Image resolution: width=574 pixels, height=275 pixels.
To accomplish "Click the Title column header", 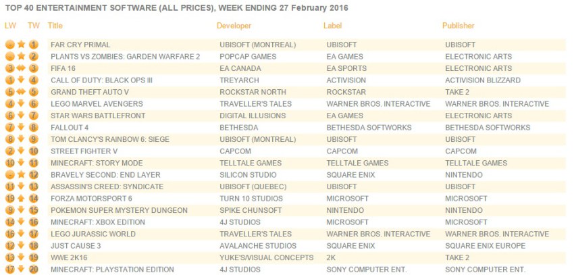I will pyautogui.click(x=55, y=26).
